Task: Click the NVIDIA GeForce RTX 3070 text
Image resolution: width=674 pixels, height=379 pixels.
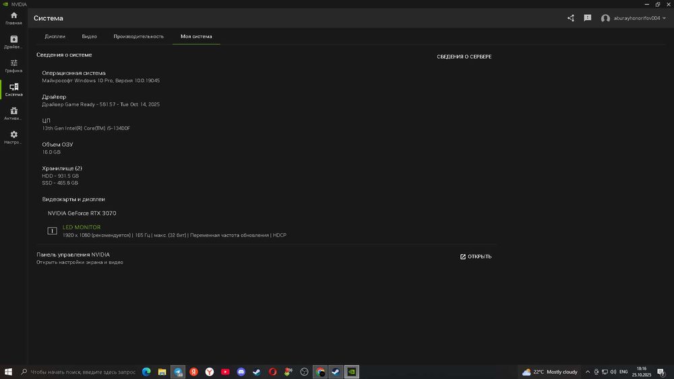Action: [82, 213]
